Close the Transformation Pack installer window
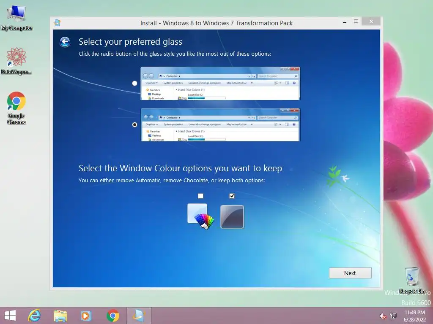This screenshot has width=433, height=324. pyautogui.click(x=371, y=21)
